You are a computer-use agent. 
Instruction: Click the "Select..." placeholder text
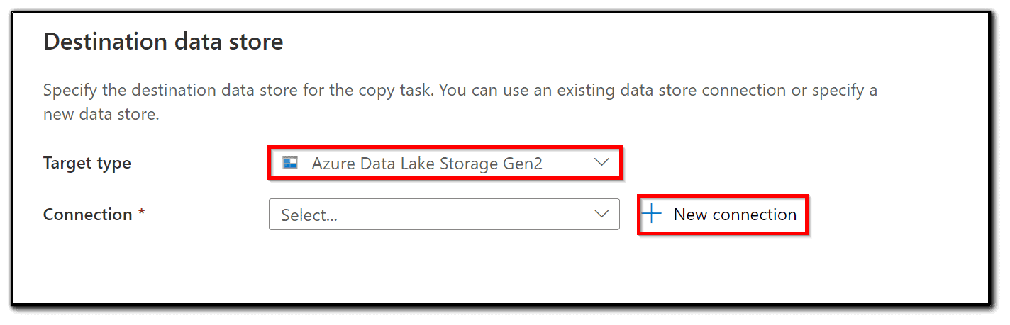point(309,215)
